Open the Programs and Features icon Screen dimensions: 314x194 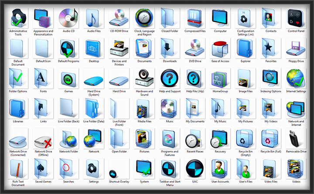169,139
